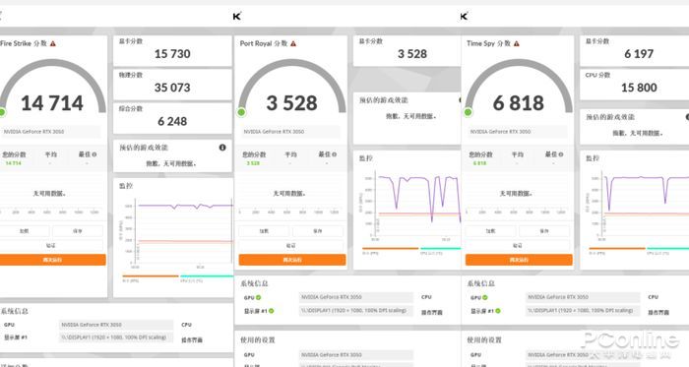
Task: Click 监控 heading in Time Spy monitoring card
Action: (x=593, y=158)
